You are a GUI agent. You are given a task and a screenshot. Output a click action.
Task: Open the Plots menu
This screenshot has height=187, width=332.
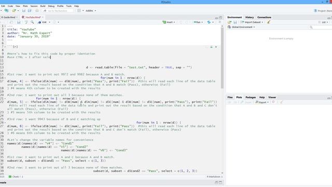click(x=25, y=6)
